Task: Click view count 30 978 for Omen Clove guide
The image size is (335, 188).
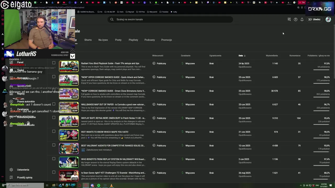Action: click(x=275, y=91)
